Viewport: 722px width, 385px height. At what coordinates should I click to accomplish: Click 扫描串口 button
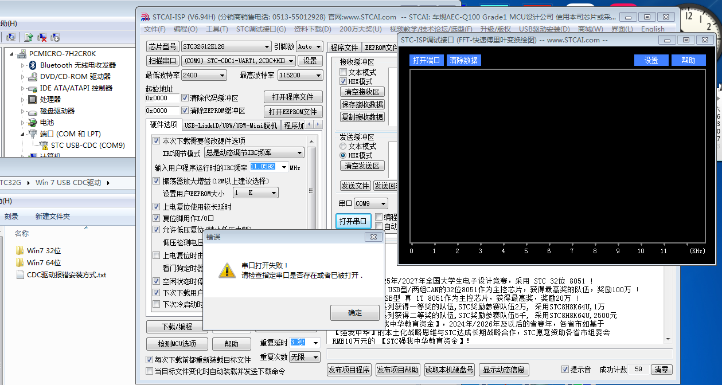point(163,61)
